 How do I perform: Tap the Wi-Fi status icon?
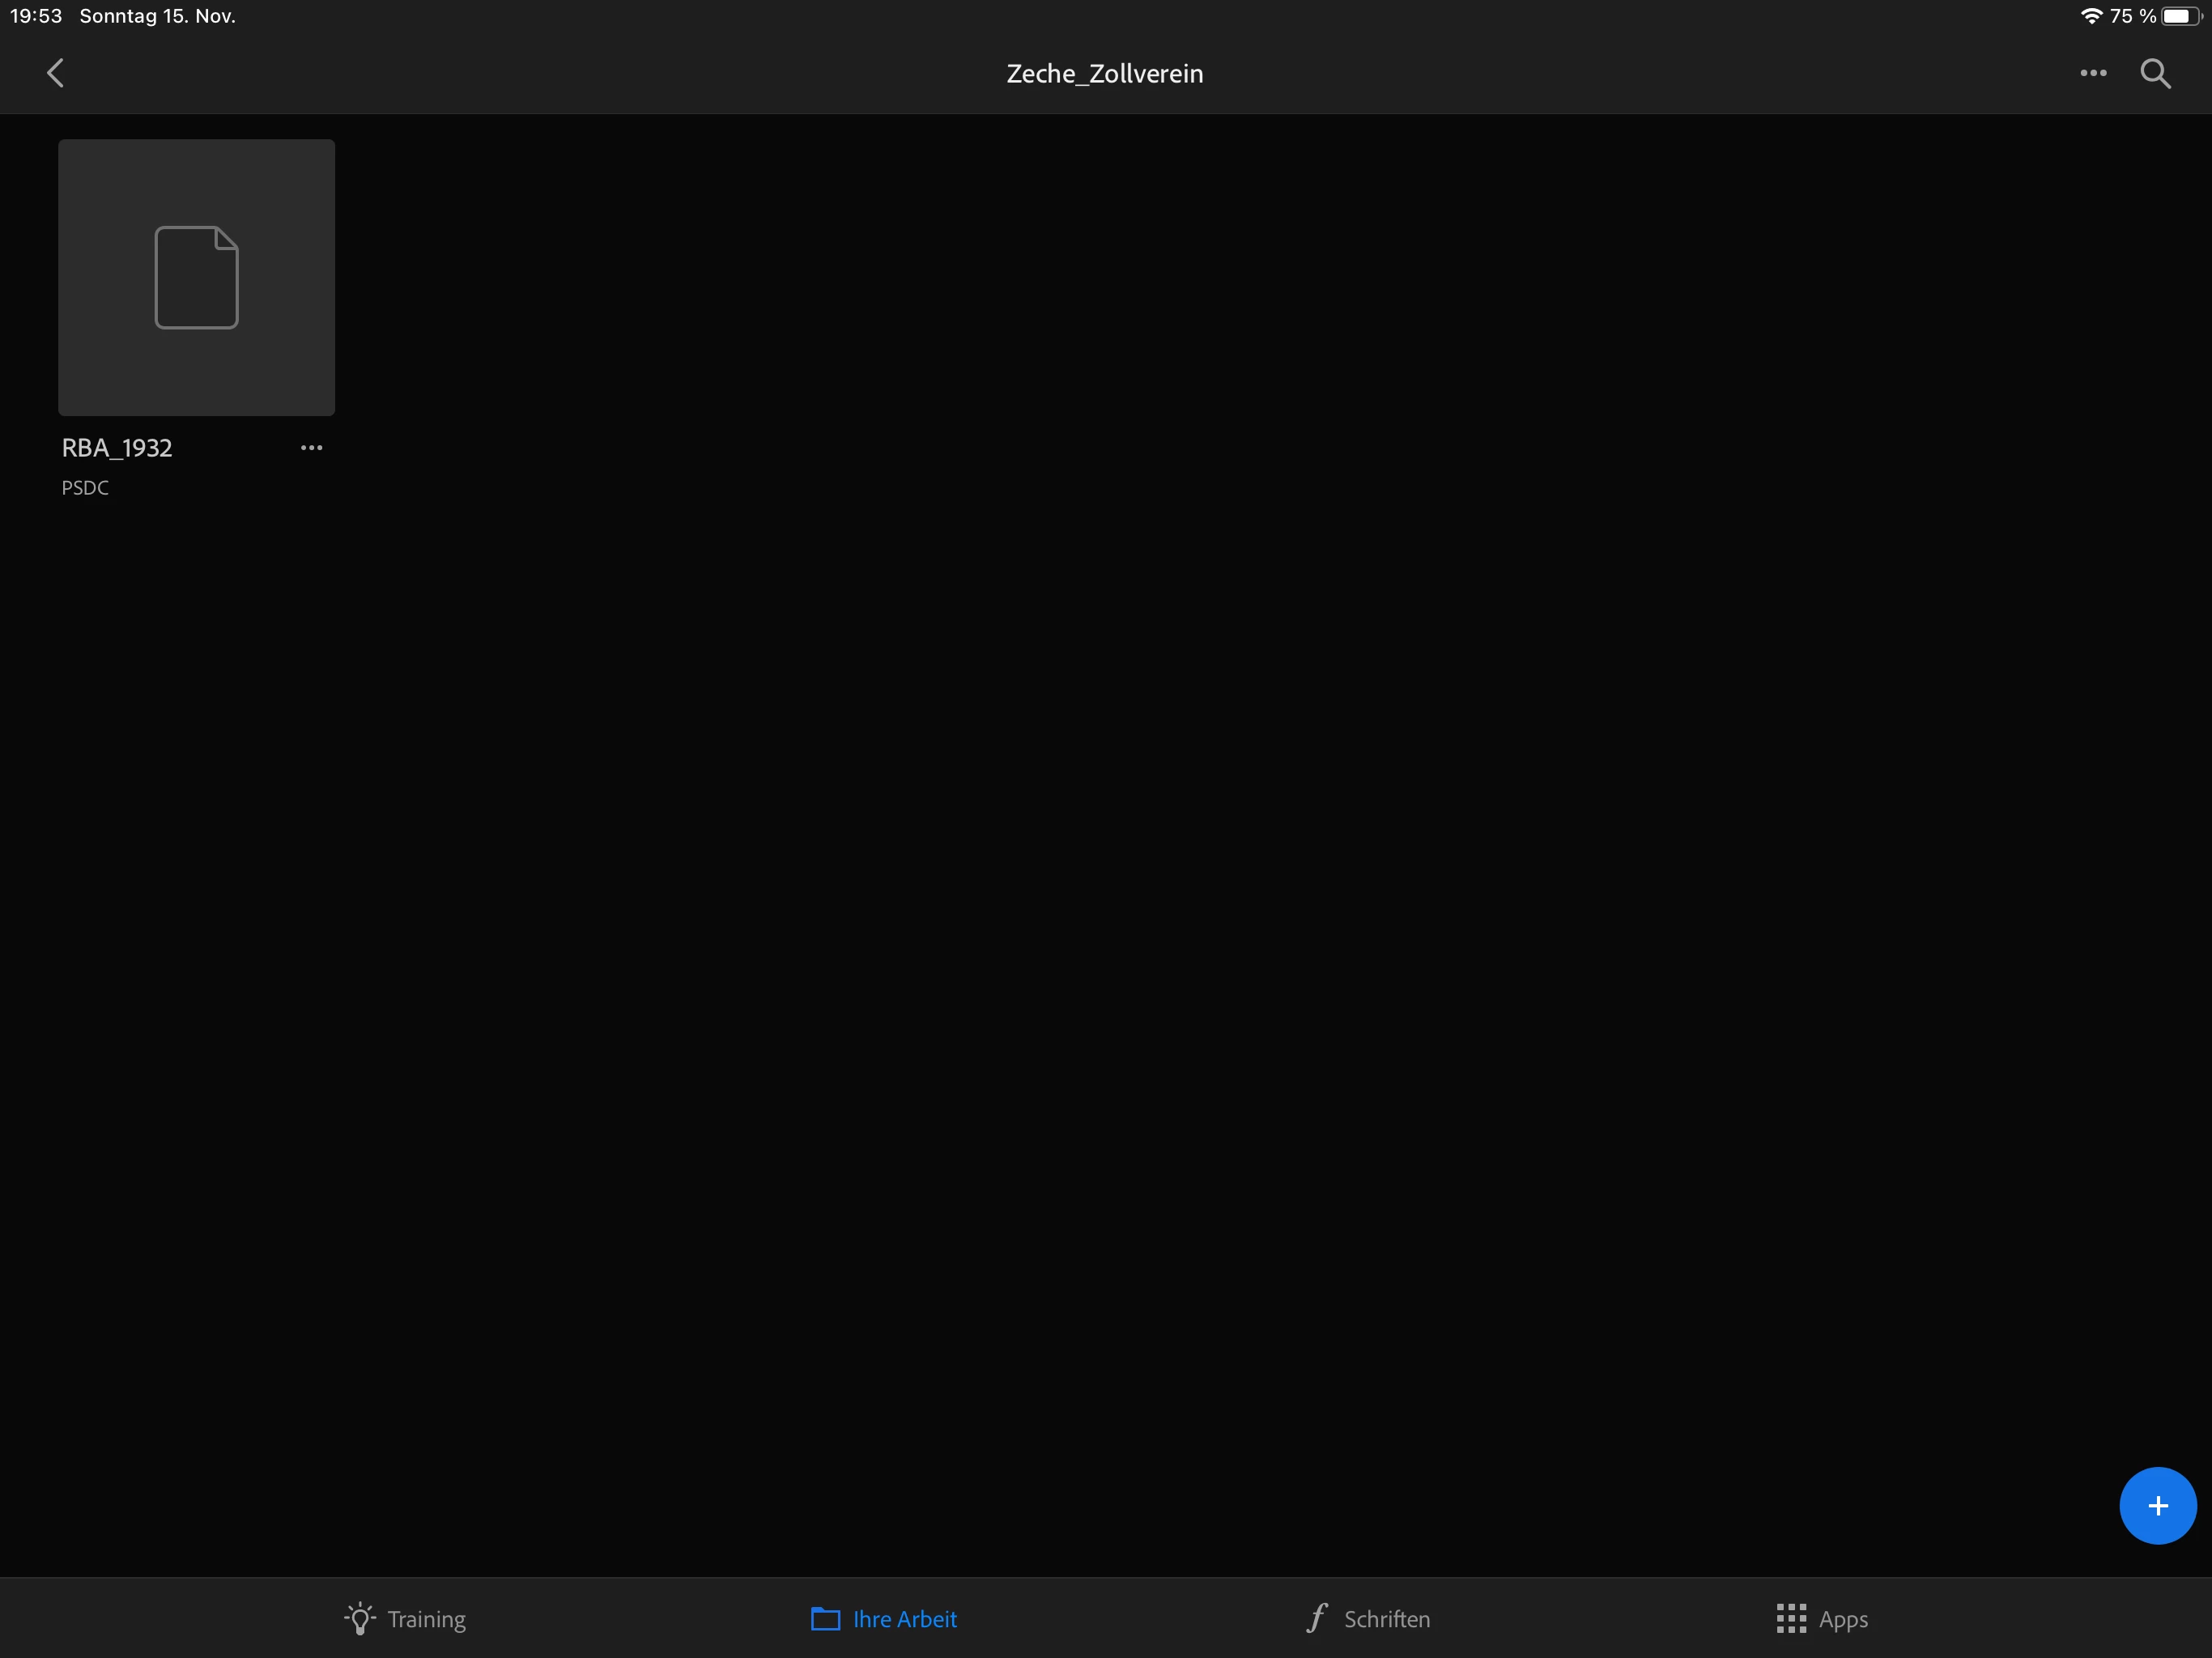[2091, 16]
